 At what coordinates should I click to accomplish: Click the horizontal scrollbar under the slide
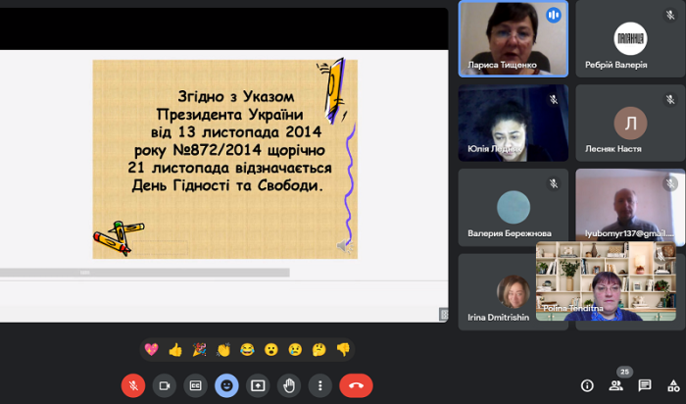pyautogui.click(x=147, y=272)
